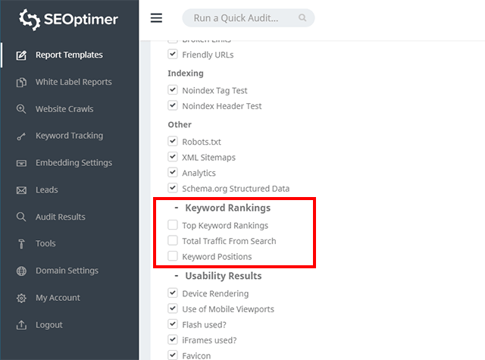Uncheck the Robots.txt option
This screenshot has width=485, height=360.
tap(173, 142)
